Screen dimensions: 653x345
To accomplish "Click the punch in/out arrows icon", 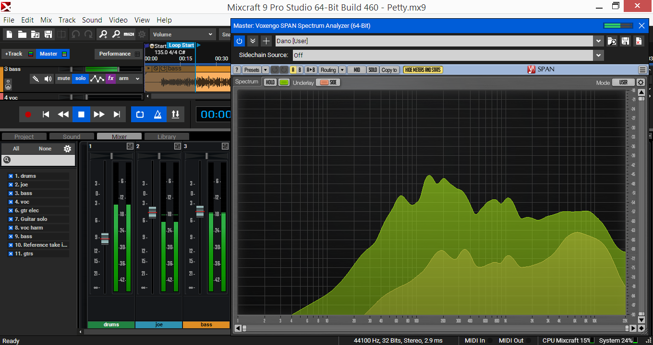I will (175, 115).
